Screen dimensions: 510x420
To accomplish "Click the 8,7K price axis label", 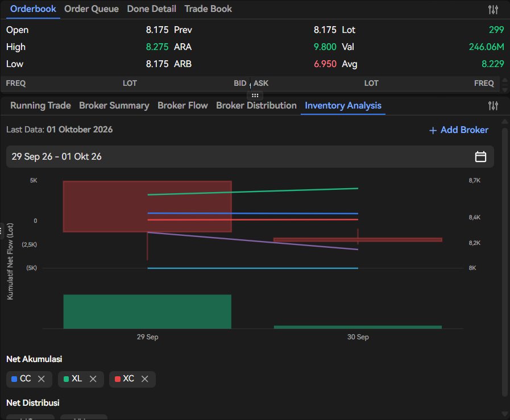I will [475, 180].
